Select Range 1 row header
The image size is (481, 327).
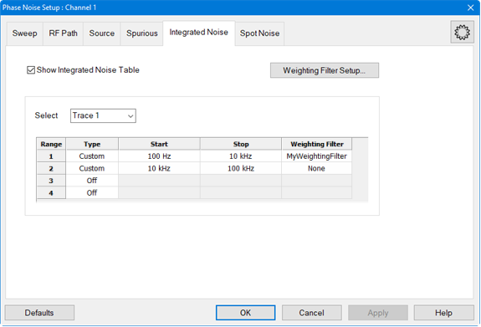tap(51, 156)
